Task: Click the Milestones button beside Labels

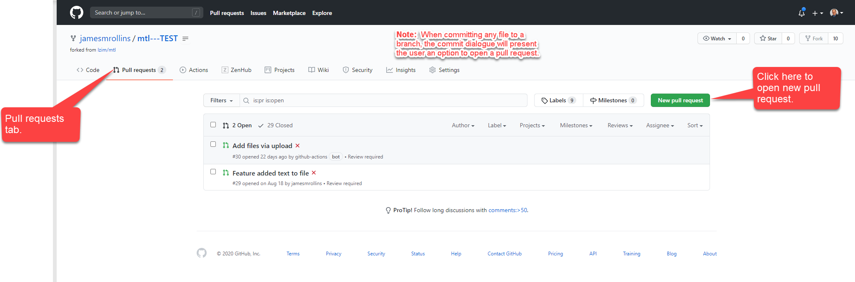Action: point(613,100)
